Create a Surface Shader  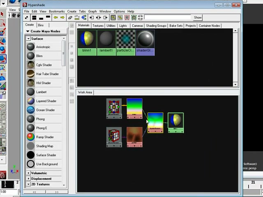44,155
